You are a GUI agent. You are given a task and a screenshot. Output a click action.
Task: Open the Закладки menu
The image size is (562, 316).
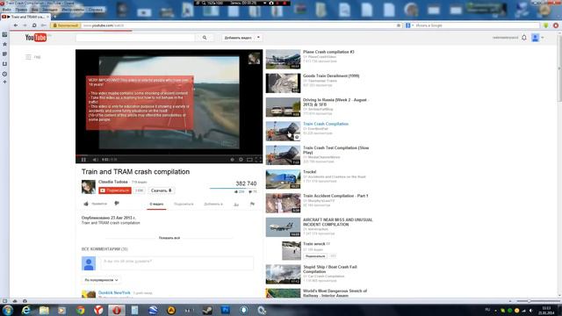(49, 10)
